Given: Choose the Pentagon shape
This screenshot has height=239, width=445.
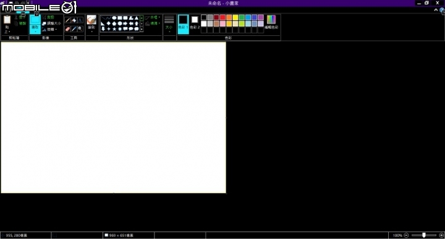Looking at the screenshot, I should 114,23.
